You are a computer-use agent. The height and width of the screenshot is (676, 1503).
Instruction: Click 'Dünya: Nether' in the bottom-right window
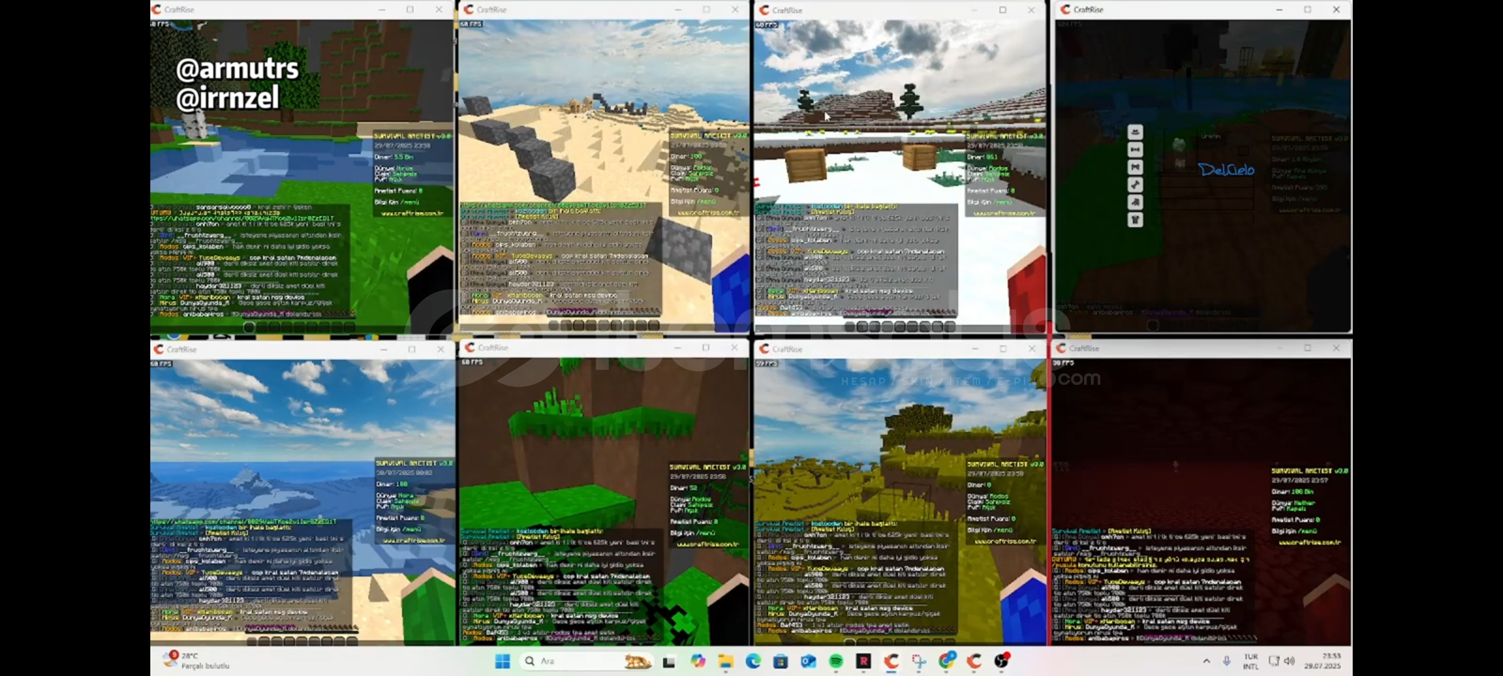point(1293,503)
